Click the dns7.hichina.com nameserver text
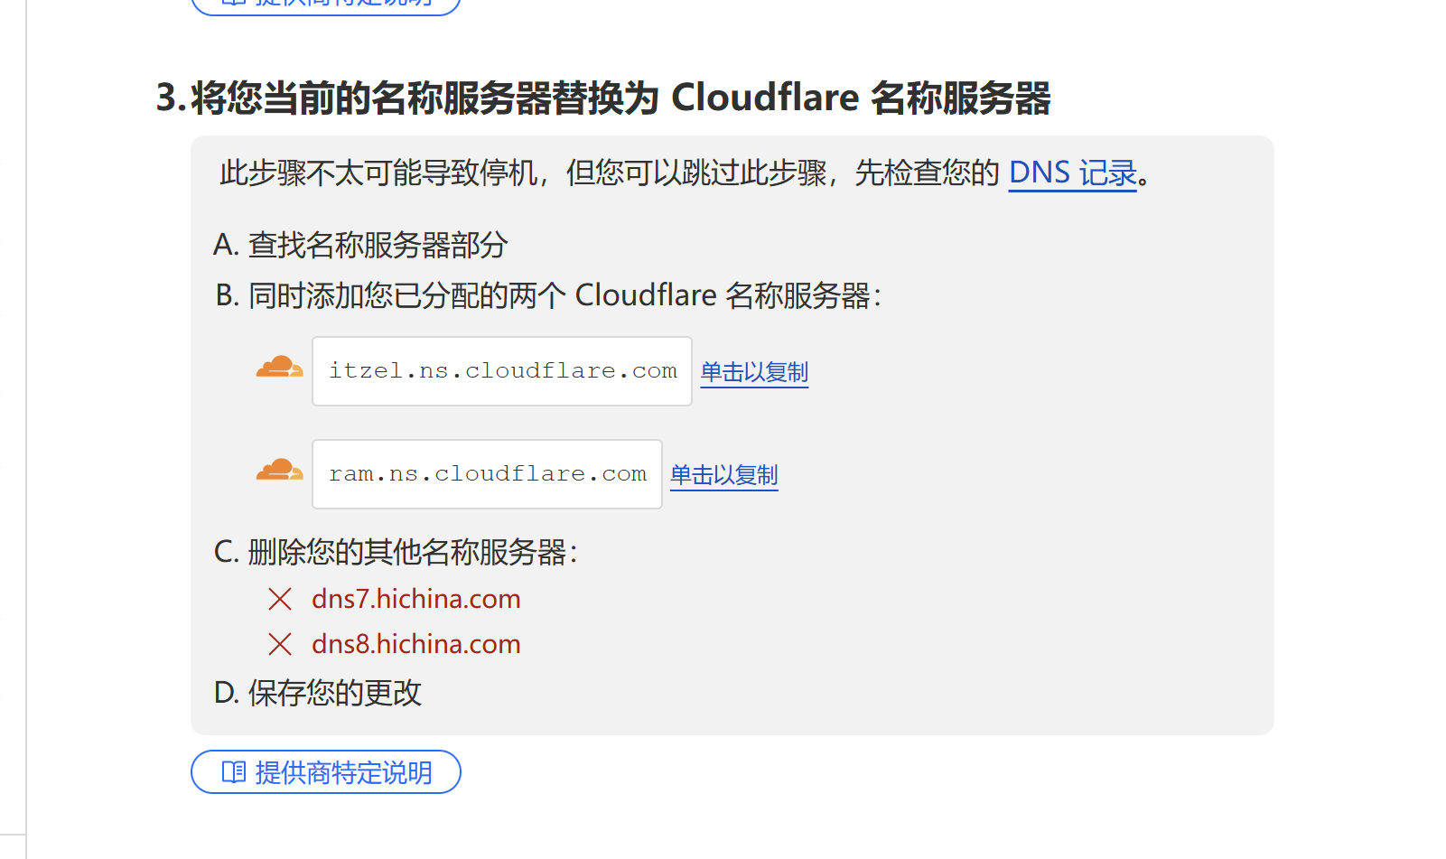The image size is (1446, 859). 415,599
